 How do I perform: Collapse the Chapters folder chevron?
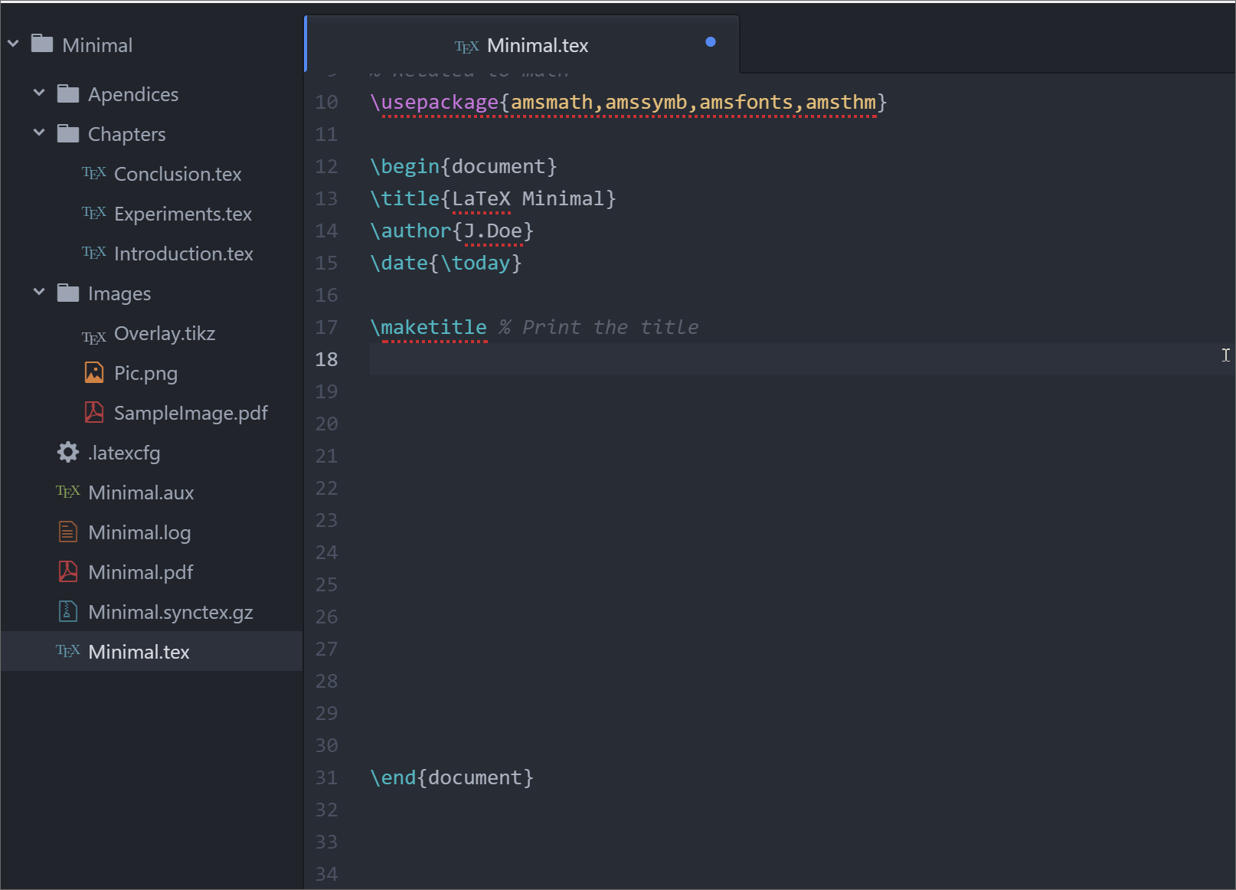(x=39, y=133)
